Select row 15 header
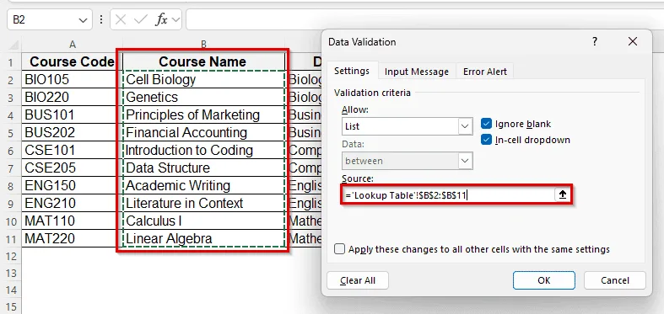The image size is (664, 314). tap(11, 306)
